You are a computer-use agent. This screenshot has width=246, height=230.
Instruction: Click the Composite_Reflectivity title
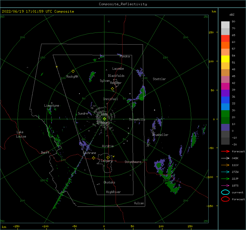pyautogui.click(x=123, y=4)
